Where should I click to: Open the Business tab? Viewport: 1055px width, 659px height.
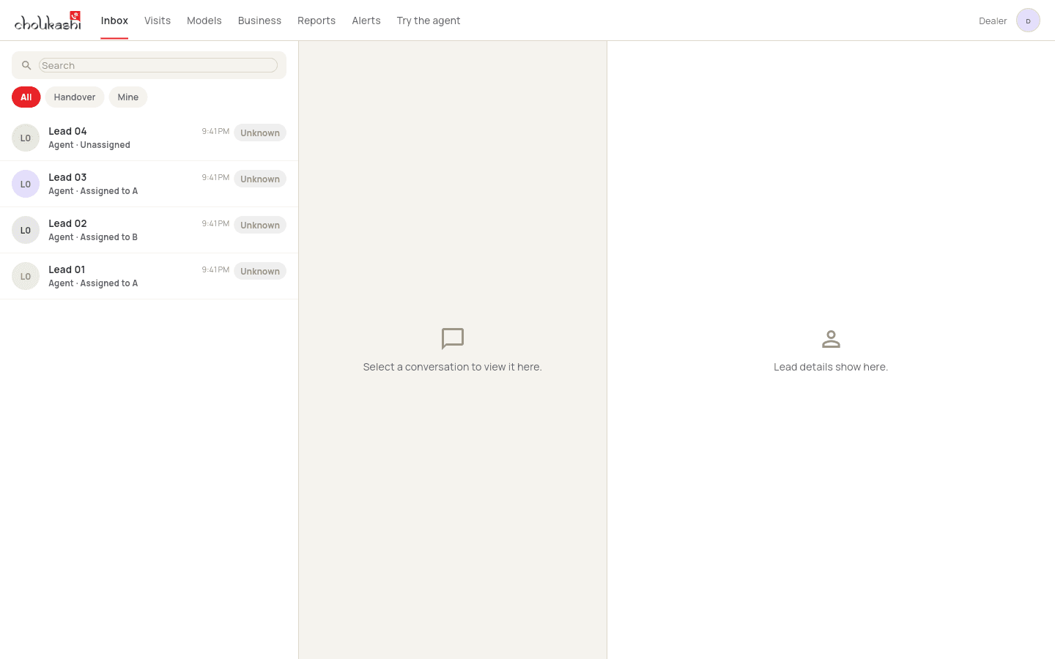pos(259,21)
